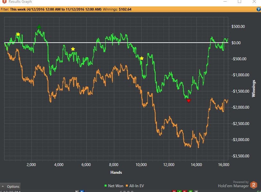Minimize the Results Graph window
Image resolution: width=261 pixels, height=192 pixels.
[225, 2]
